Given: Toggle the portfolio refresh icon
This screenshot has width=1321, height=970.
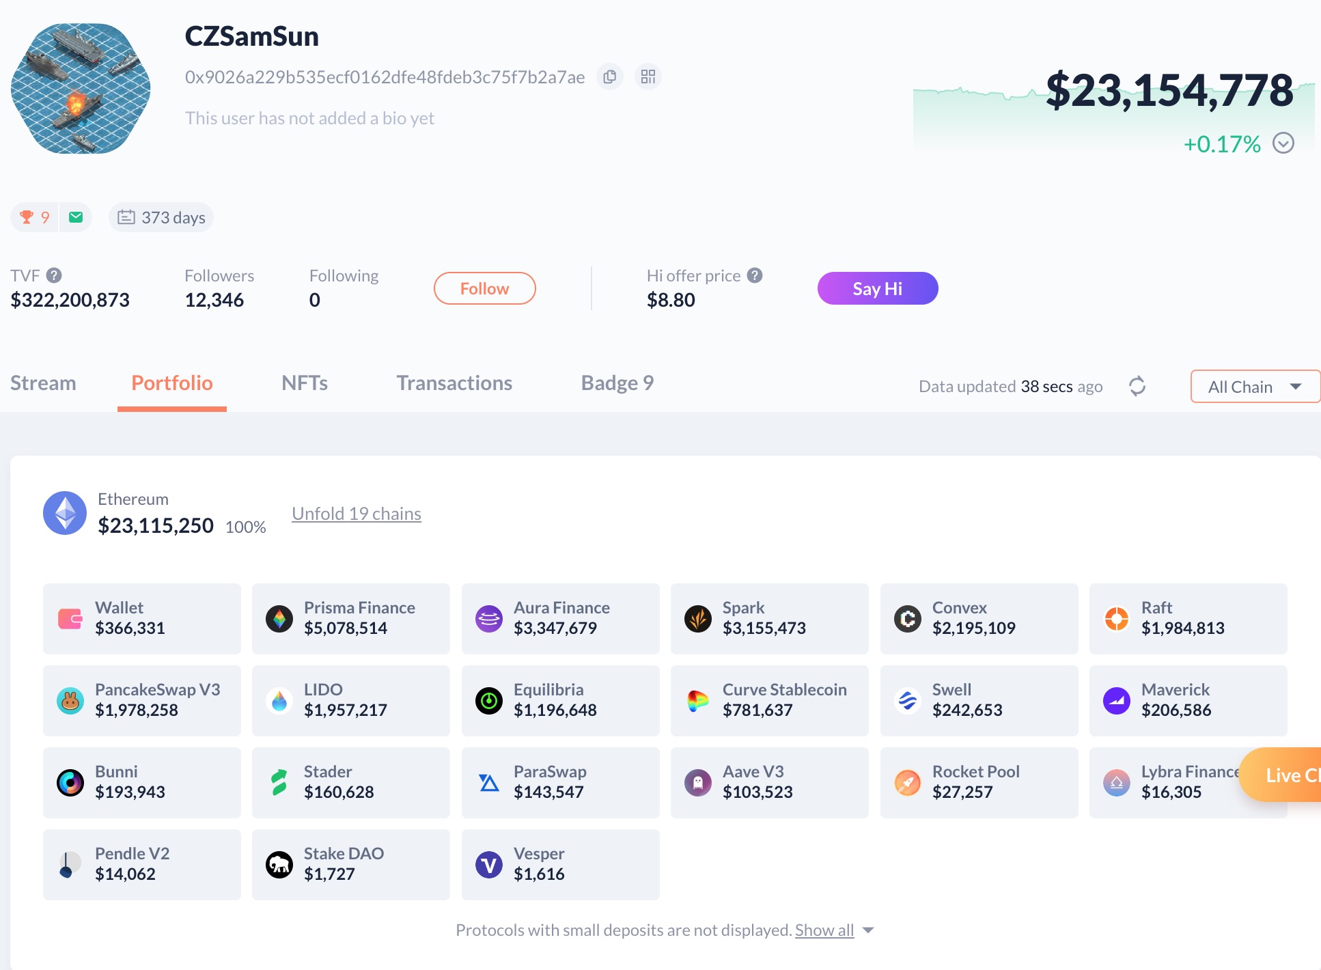Looking at the screenshot, I should point(1137,385).
